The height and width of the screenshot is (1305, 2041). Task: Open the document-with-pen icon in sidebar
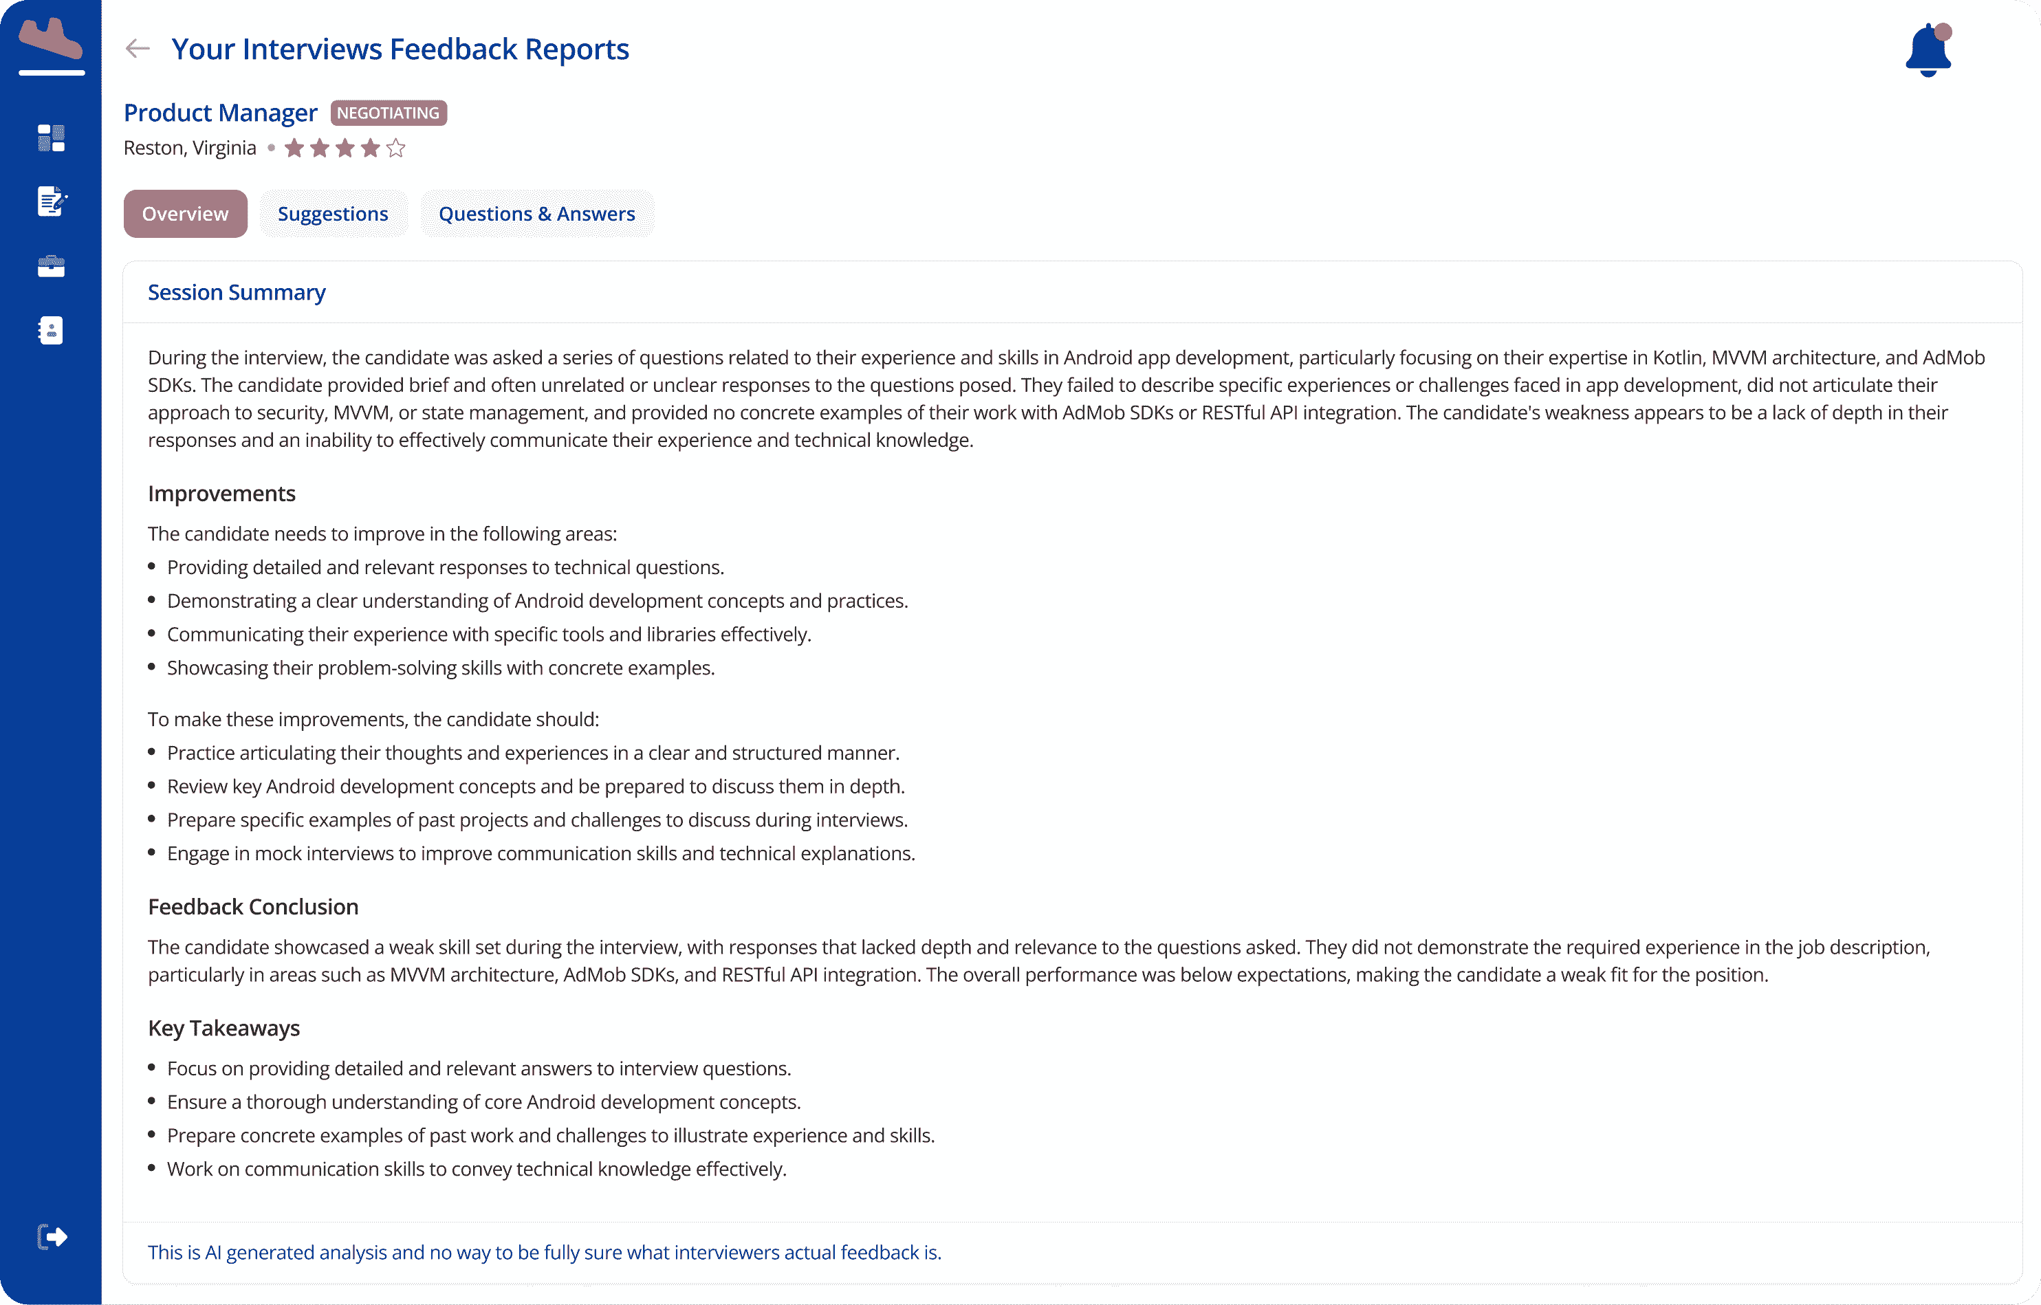(51, 201)
